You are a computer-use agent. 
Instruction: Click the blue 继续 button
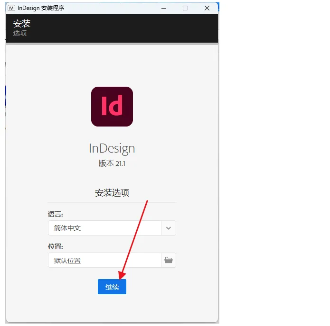pyautogui.click(x=112, y=287)
